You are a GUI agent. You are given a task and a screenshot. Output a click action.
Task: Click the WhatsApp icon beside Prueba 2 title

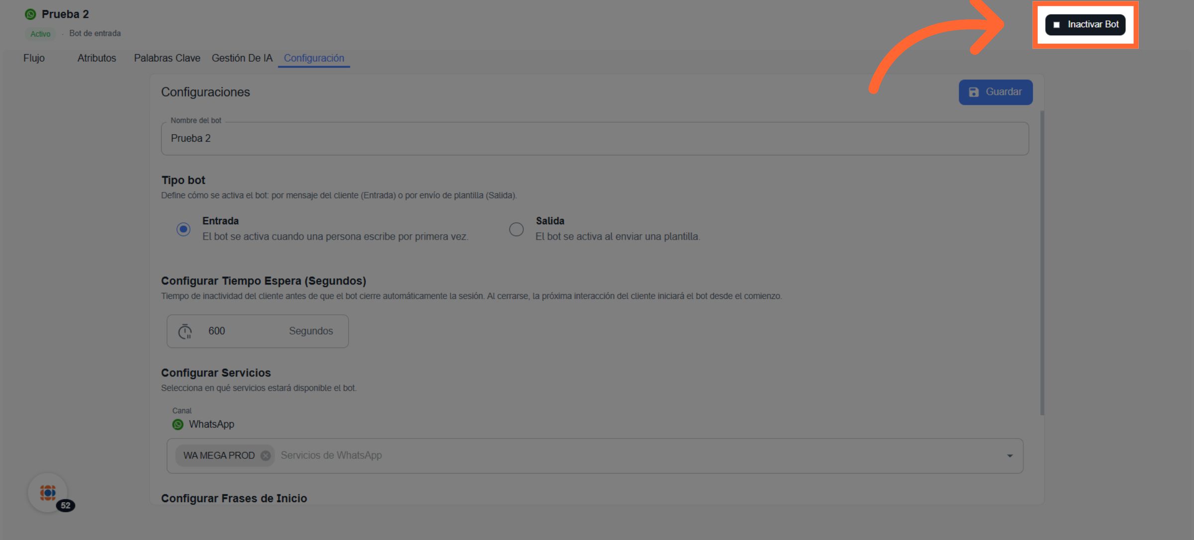coord(30,14)
